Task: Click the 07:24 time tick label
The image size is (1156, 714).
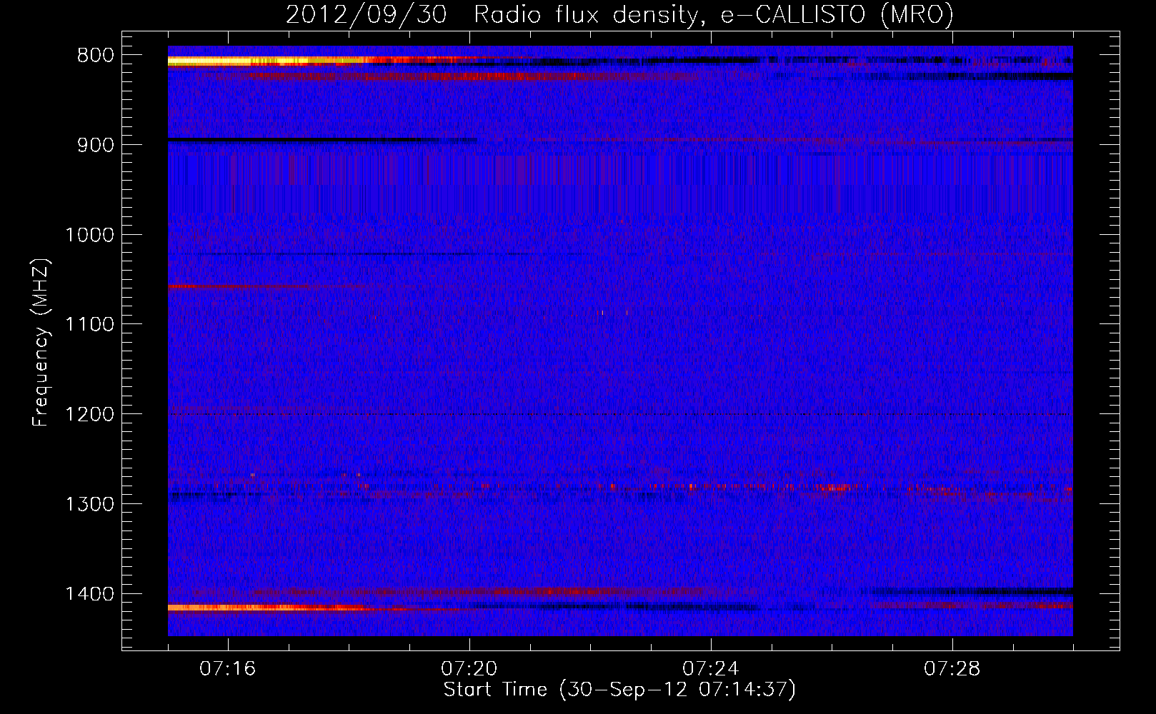Action: coord(711,669)
